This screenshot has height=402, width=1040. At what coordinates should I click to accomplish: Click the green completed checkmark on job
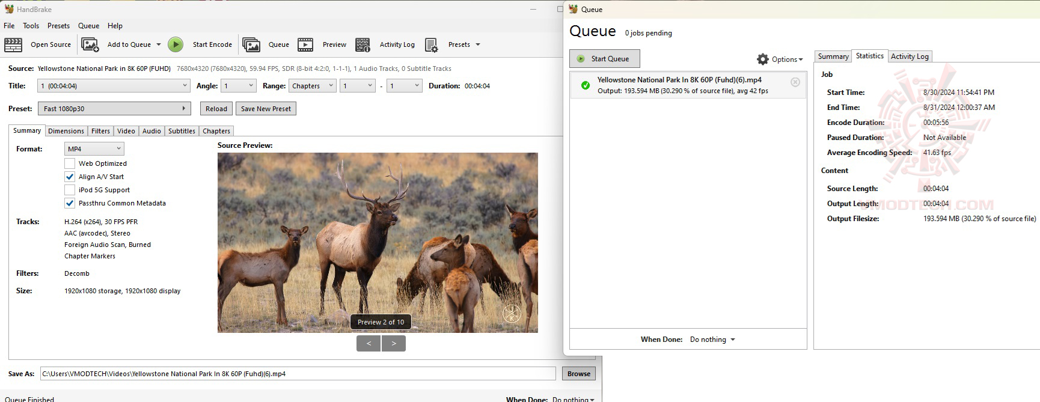[x=586, y=85]
